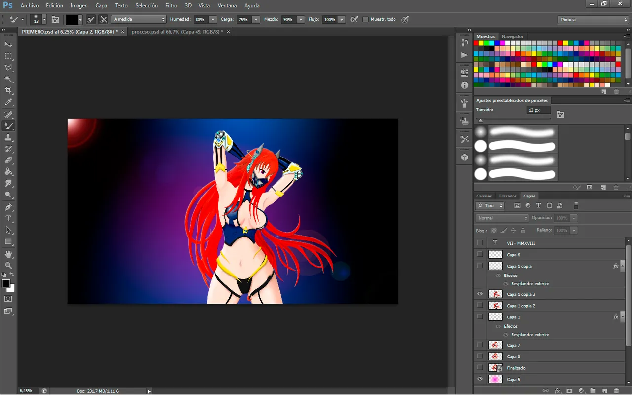Add layer mask from Layers panel bottom

pos(569,391)
